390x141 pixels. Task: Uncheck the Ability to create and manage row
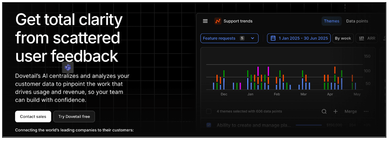[209, 125]
